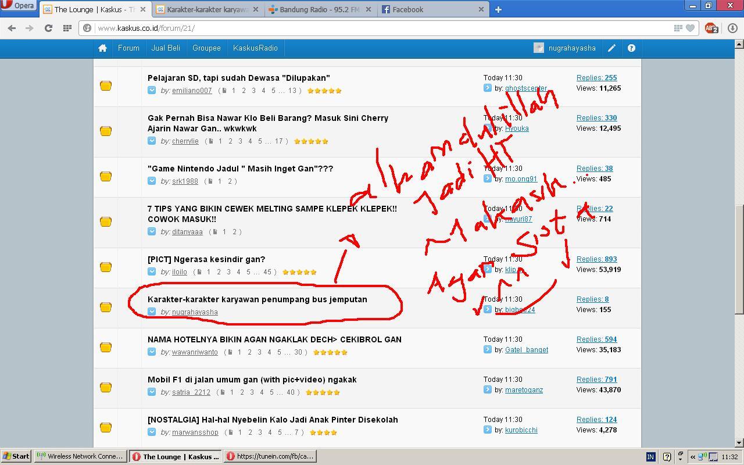Open the Forum menu item
The image size is (744, 465).
(128, 48)
